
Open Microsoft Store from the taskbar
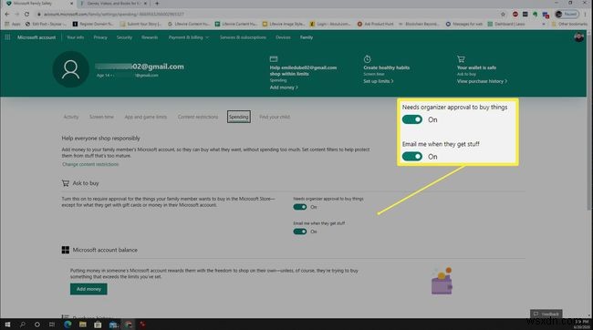click(98, 325)
